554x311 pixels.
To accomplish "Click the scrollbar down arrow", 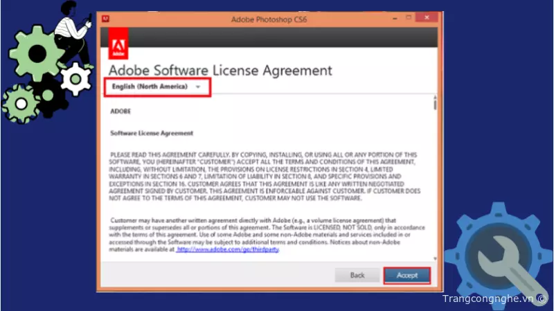I will [434, 259].
